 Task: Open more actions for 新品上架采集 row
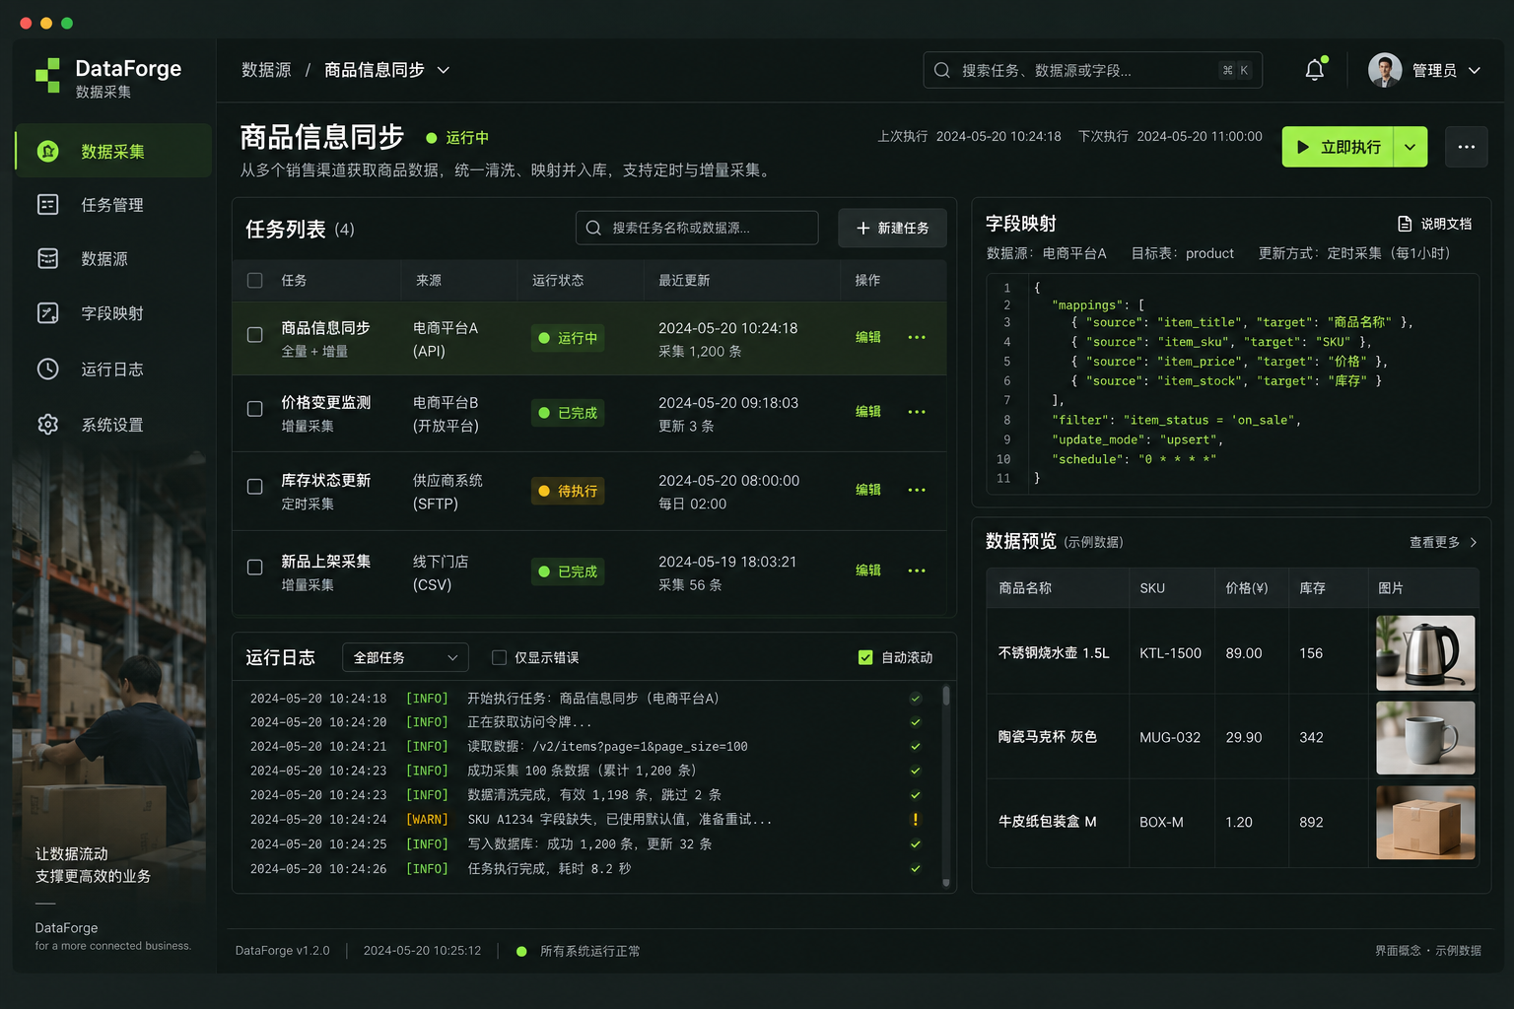click(917, 571)
